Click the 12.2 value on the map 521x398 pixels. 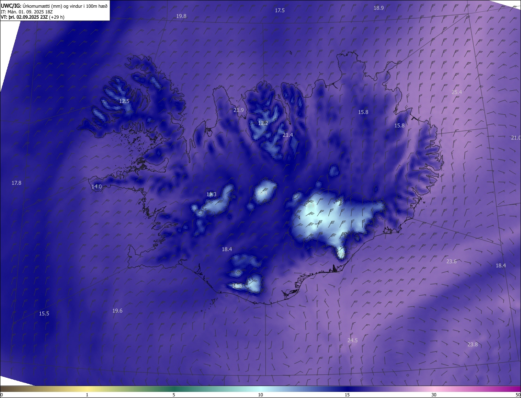pyautogui.click(x=263, y=123)
